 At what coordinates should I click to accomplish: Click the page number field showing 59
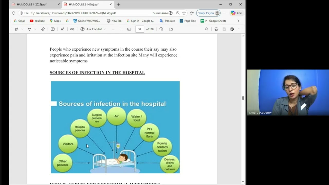click(140, 29)
